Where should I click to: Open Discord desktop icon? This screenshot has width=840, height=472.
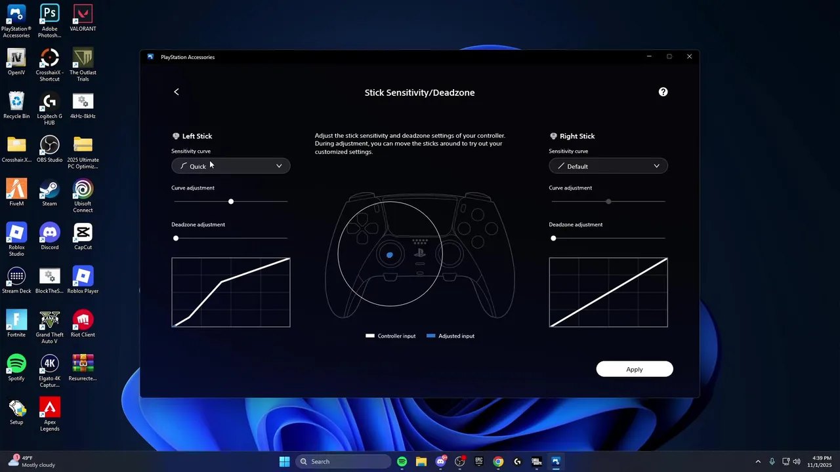[x=49, y=237]
